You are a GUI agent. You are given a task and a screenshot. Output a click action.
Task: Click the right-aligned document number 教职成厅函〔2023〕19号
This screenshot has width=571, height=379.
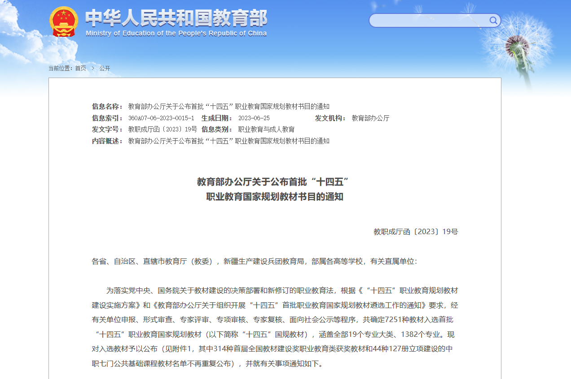point(415,232)
